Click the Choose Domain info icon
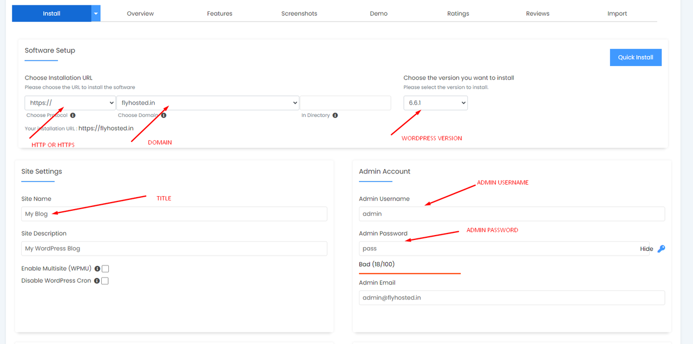Image resolution: width=693 pixels, height=344 pixels. tap(164, 115)
